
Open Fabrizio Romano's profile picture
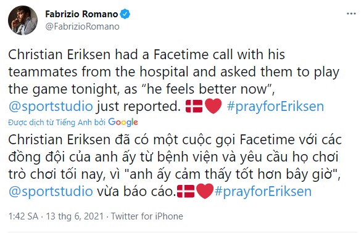tap(23, 20)
